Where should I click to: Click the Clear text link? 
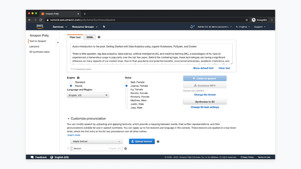[x=224, y=68]
